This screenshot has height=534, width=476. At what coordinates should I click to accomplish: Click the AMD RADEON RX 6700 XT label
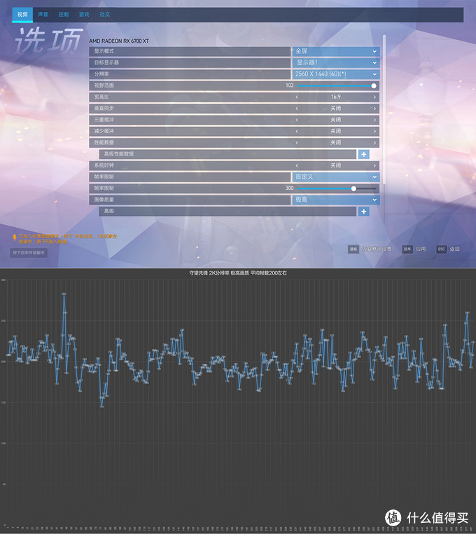[x=119, y=41]
